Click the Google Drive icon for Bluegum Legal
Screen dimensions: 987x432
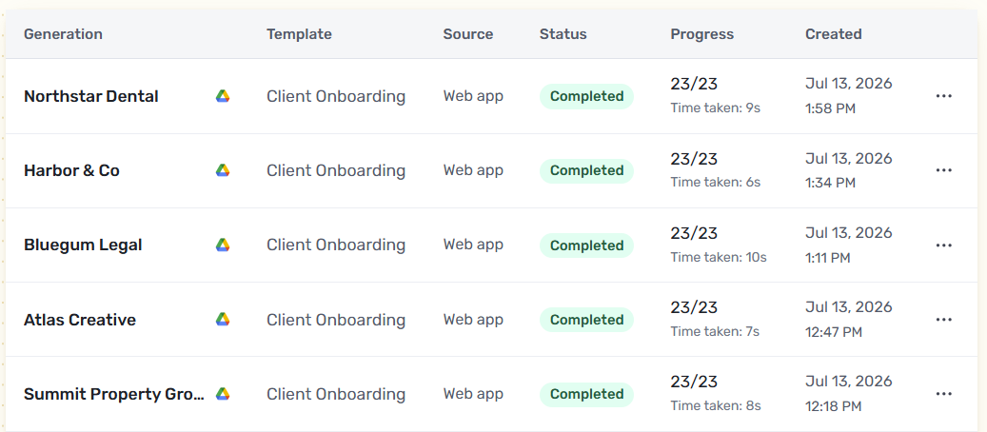[223, 245]
